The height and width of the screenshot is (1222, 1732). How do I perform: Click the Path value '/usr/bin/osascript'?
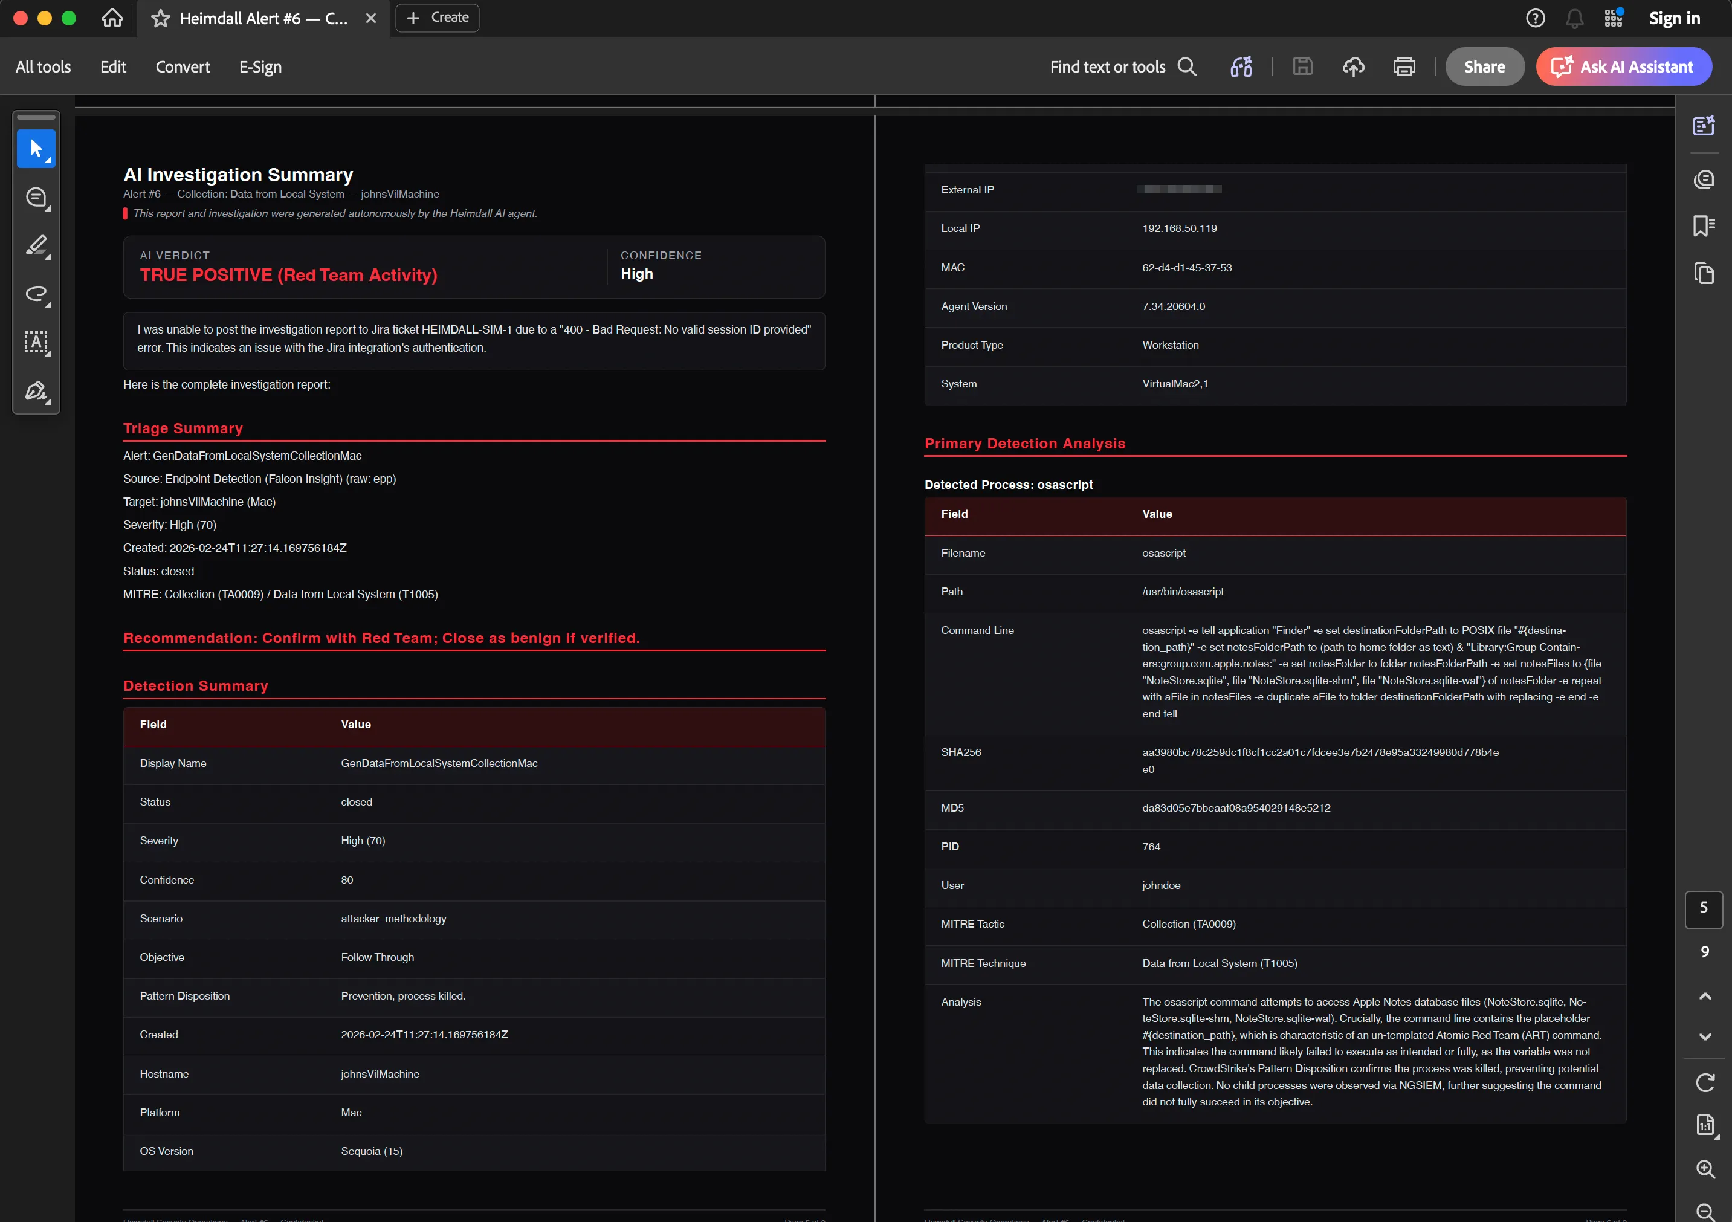1183,592
